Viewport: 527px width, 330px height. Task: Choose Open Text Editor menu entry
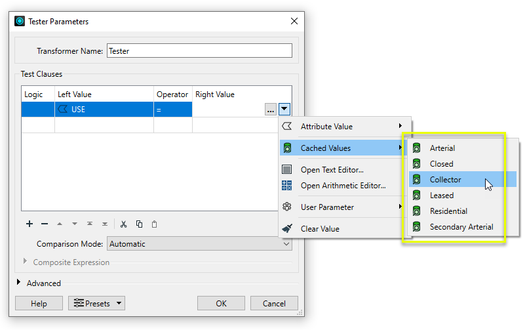click(332, 170)
